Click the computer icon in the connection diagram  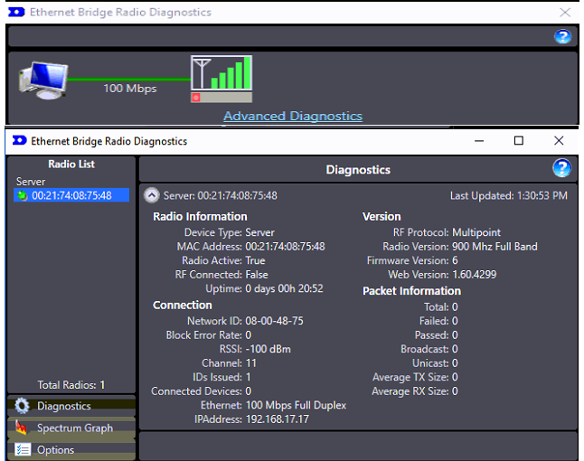click(x=42, y=81)
